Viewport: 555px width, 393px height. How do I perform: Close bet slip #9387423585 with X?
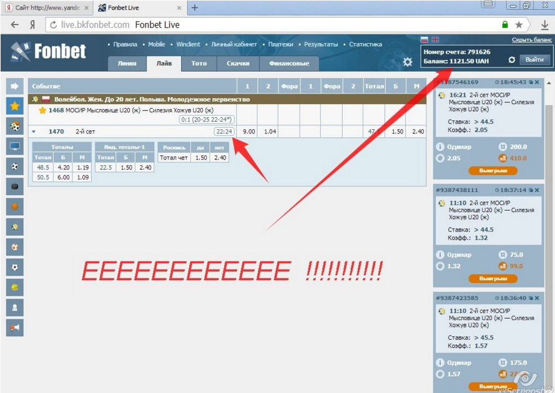click(x=537, y=298)
